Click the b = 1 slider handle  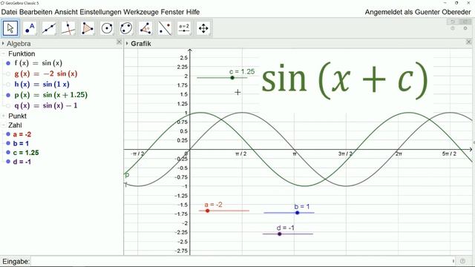pyautogui.click(x=297, y=213)
